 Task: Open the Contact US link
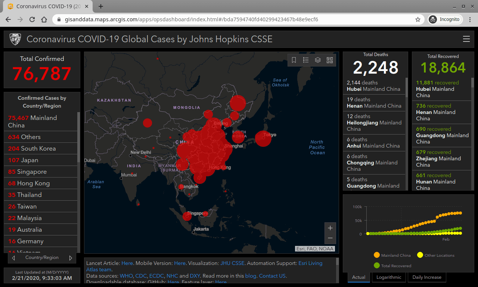tap(272, 276)
